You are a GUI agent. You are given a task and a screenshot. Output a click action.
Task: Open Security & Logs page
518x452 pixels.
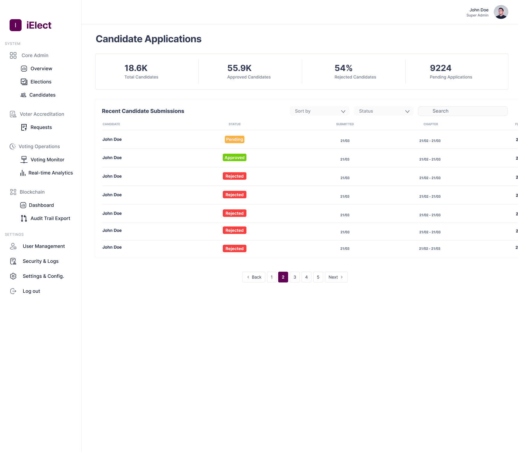41,261
